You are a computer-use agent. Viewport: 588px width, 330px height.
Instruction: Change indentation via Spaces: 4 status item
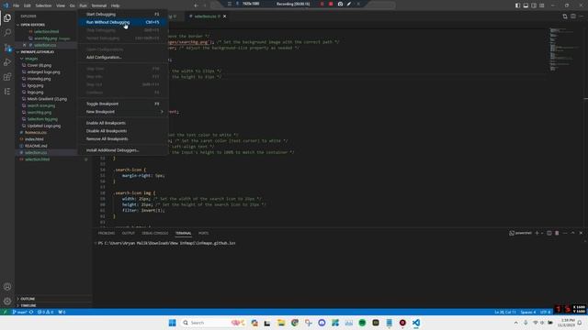(528, 312)
